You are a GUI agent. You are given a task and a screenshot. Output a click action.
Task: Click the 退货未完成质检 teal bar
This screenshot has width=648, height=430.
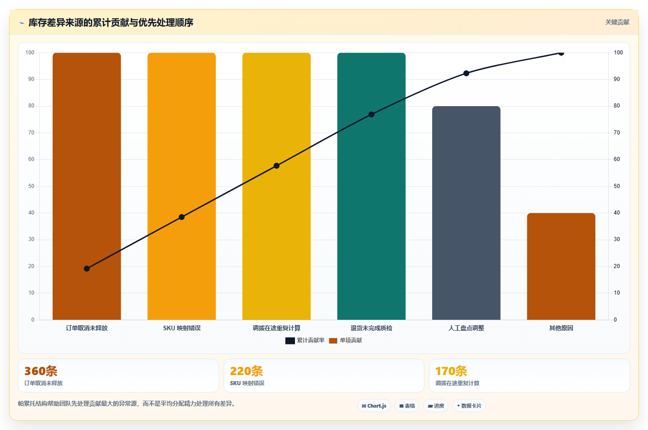pyautogui.click(x=371, y=186)
